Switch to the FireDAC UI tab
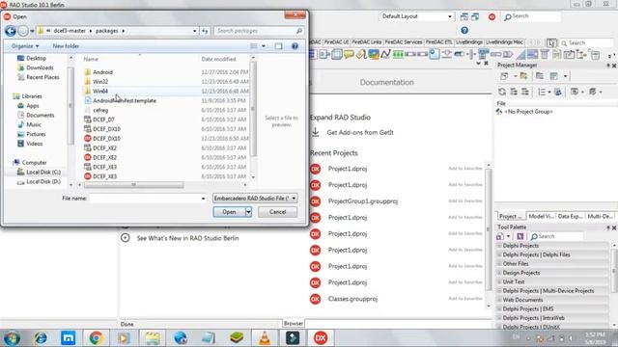Image resolution: width=618 pixels, height=347 pixels. coord(336,42)
